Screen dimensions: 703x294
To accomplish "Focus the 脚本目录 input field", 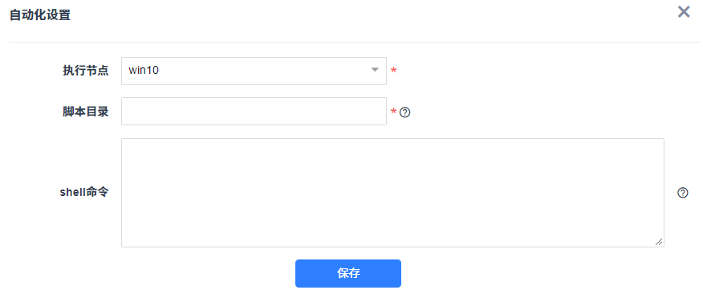I will pyautogui.click(x=254, y=112).
